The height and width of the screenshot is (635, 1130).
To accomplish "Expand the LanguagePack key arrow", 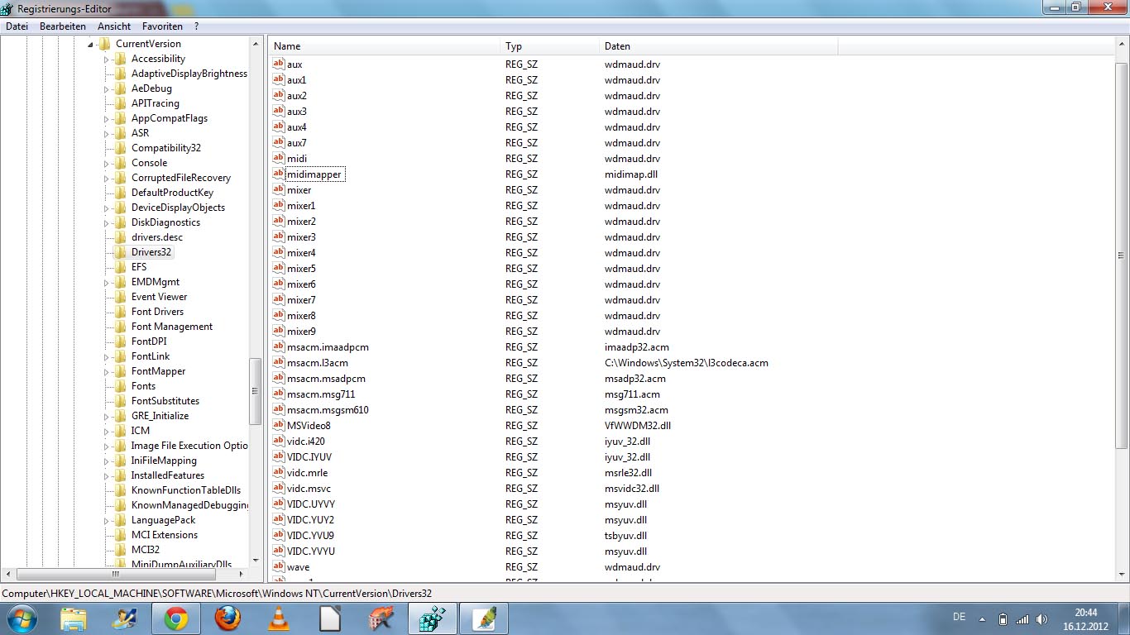I will pos(106,520).
